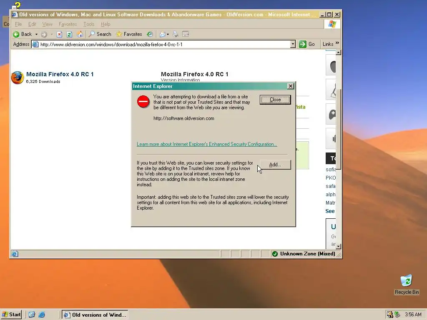Open the Tools menu
Viewport: 427px width, 320px height.
pos(89,24)
